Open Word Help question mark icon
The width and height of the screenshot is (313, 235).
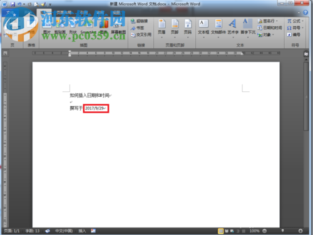(305, 12)
